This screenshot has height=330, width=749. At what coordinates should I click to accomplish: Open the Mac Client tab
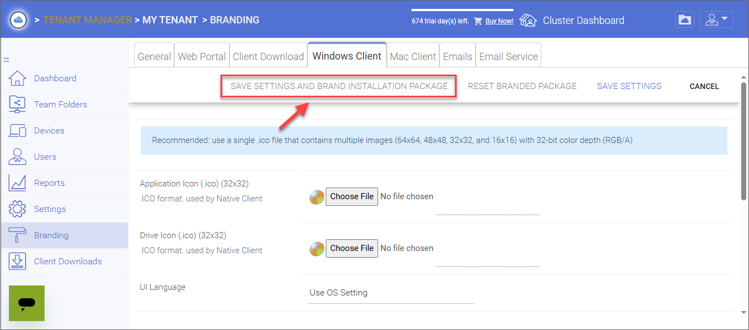click(413, 56)
